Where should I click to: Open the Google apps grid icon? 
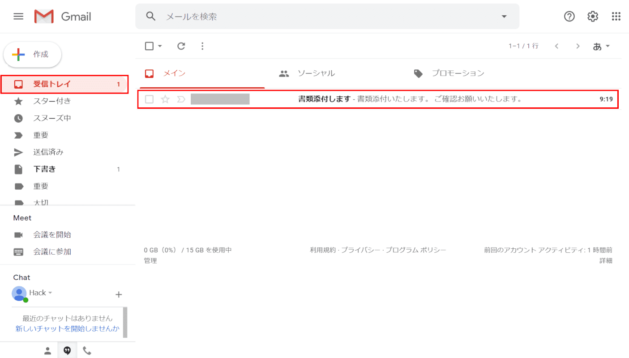616,17
